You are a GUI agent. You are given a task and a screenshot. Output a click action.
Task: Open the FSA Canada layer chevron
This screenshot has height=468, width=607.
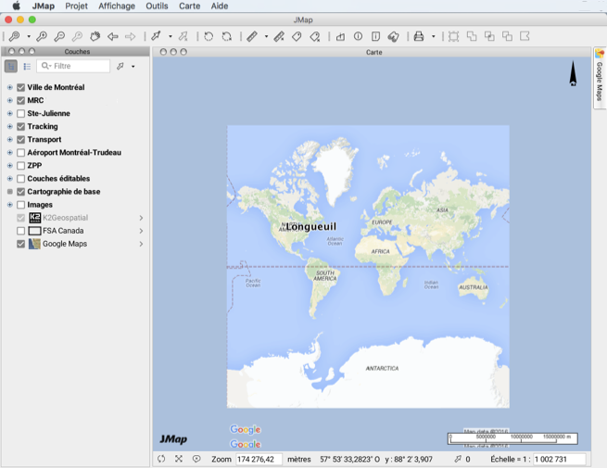click(141, 231)
